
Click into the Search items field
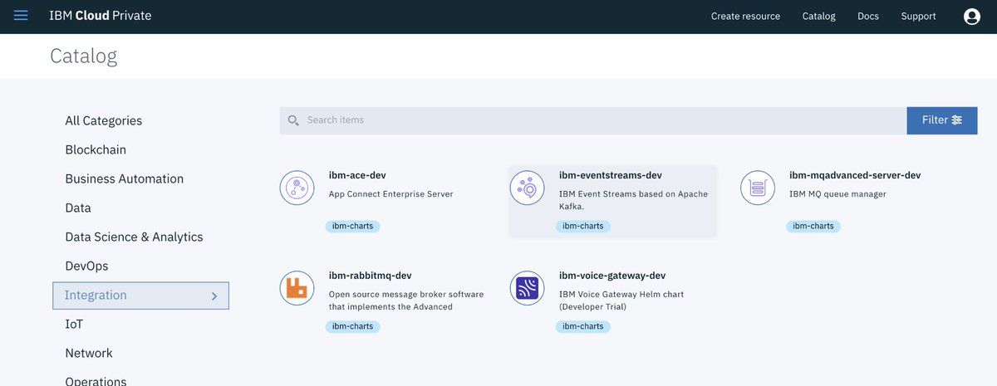[604, 120]
